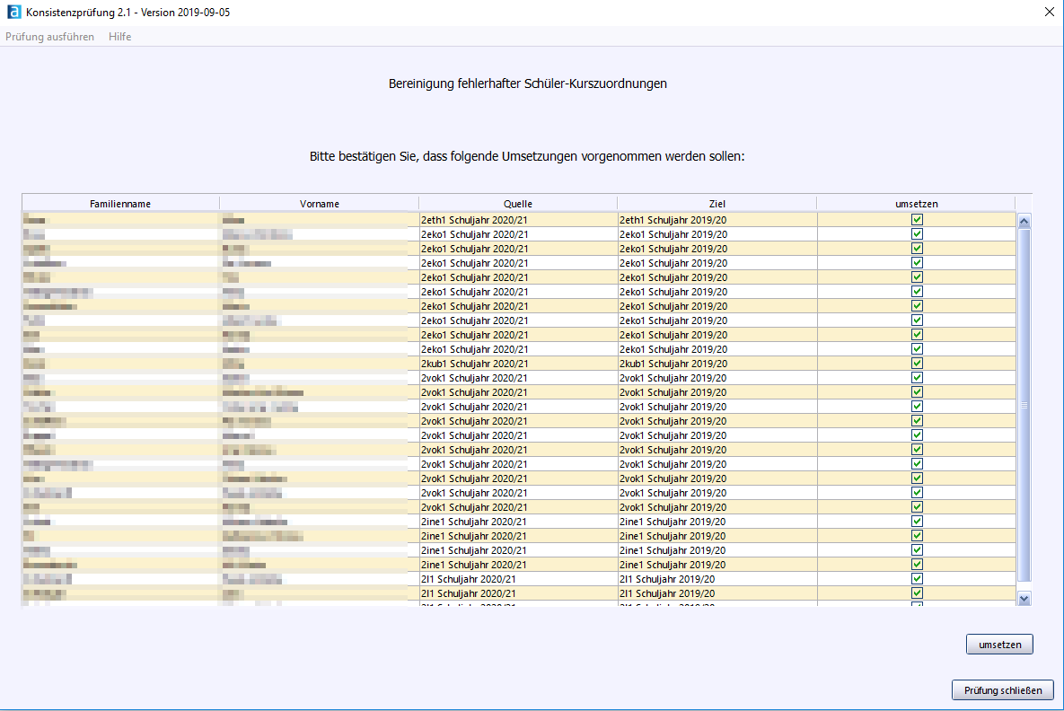
Task: Click the umsetzen button below the table
Action: (999, 645)
